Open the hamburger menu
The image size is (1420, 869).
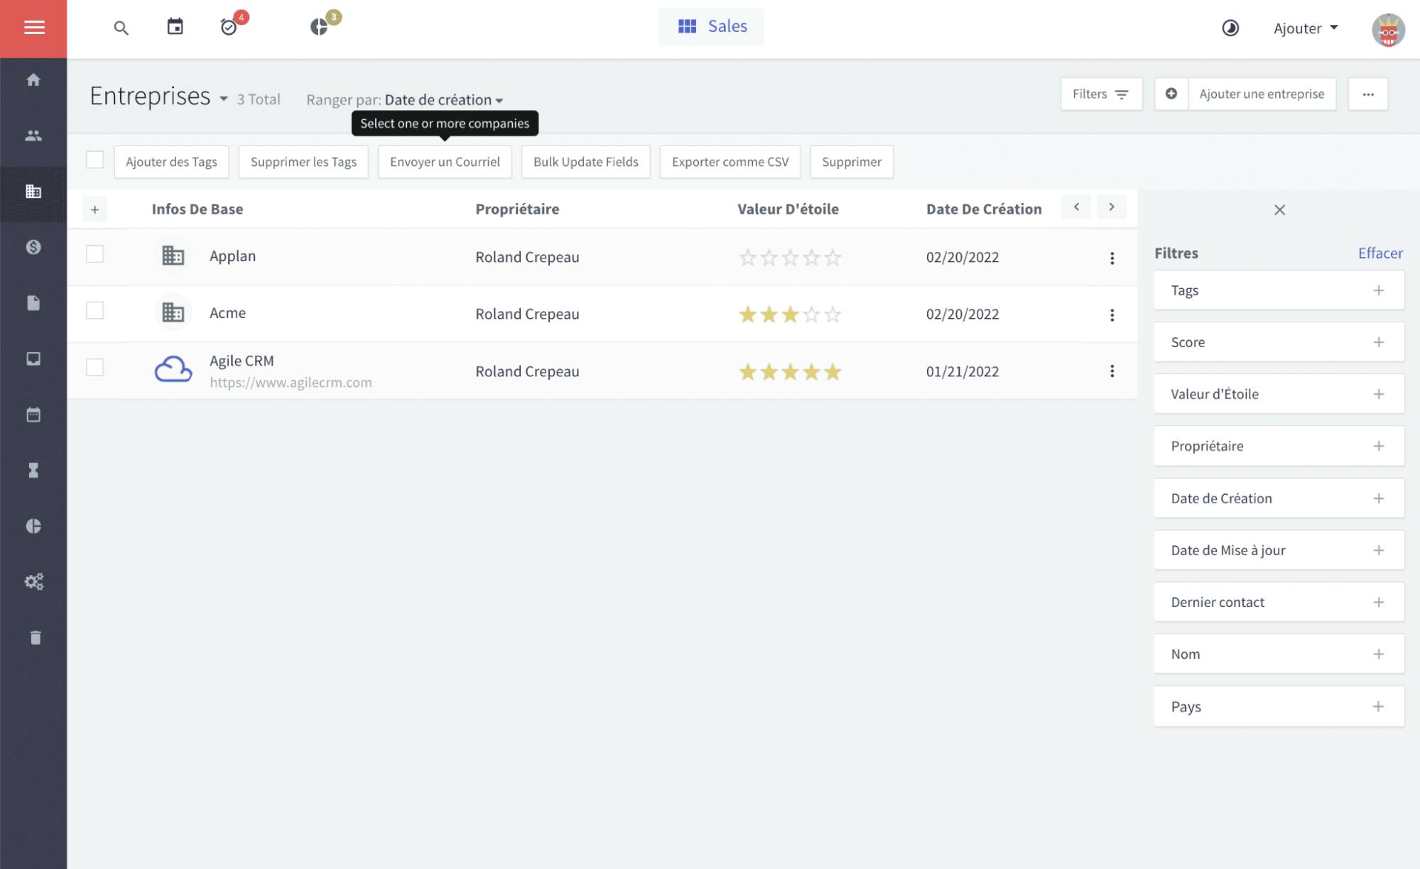(33, 28)
